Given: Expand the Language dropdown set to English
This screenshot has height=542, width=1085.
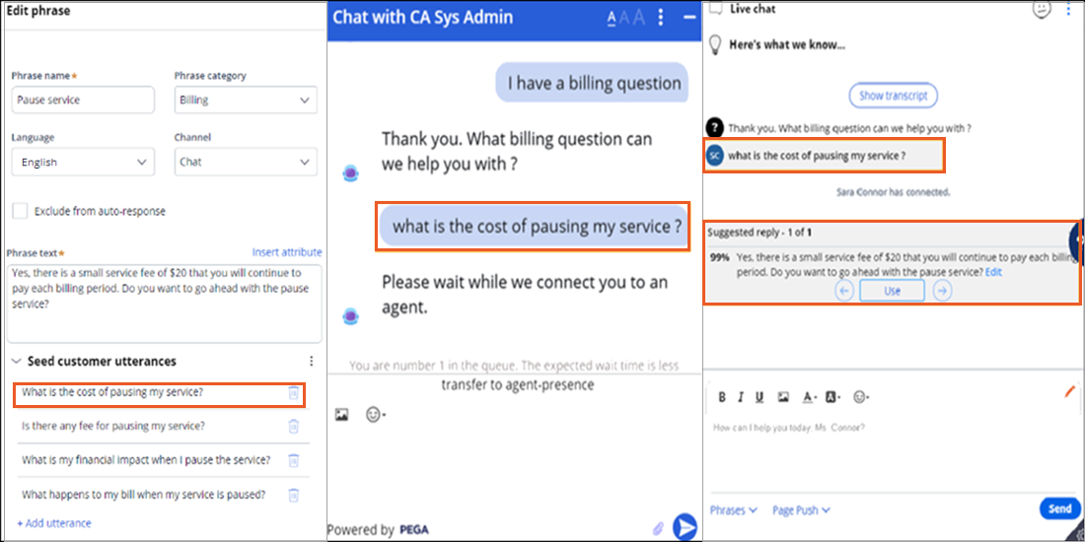Looking at the screenshot, I should (83, 162).
